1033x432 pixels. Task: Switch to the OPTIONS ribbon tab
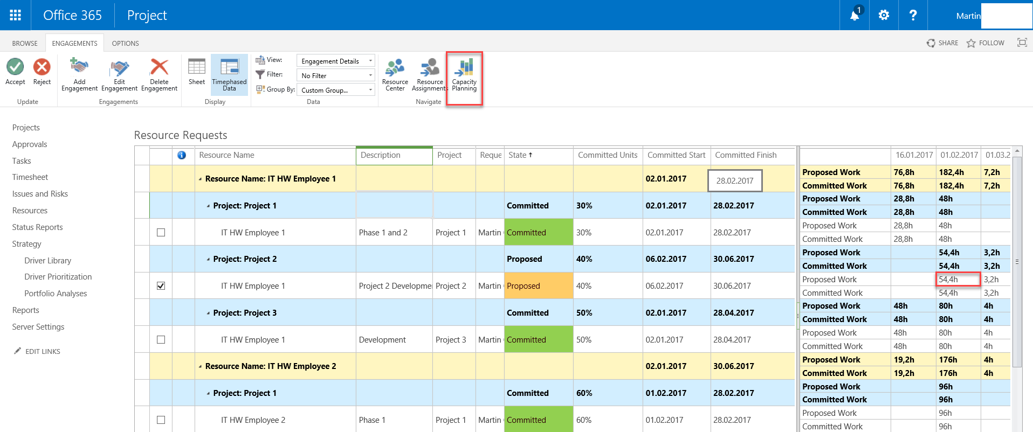[125, 43]
